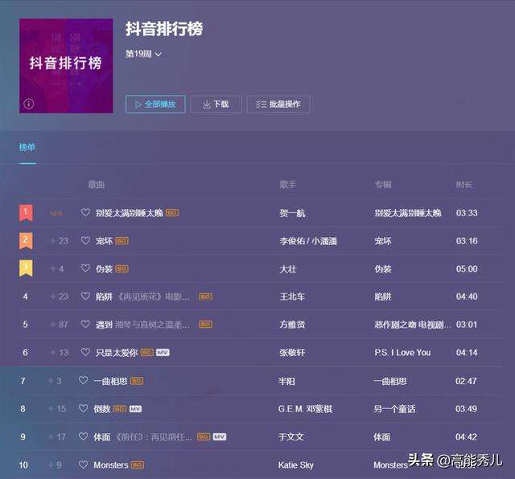This screenshot has height=479, width=515.
Task: Click the heart icon beside Monsters
Action: [x=84, y=465]
